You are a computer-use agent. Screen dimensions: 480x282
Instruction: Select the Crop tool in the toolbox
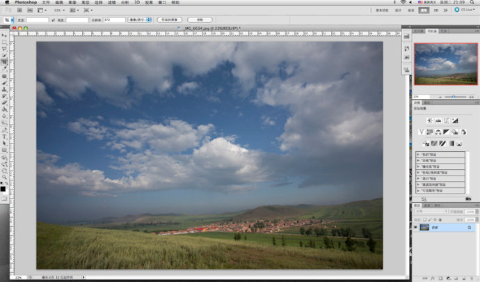(x=4, y=62)
